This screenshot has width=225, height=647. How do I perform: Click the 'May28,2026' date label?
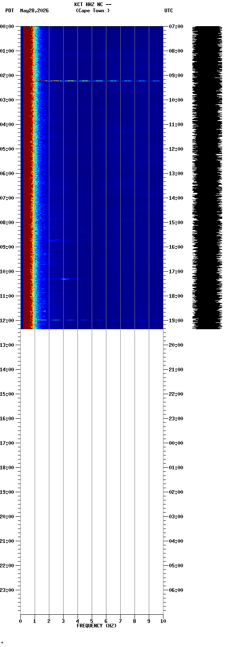coord(34,11)
